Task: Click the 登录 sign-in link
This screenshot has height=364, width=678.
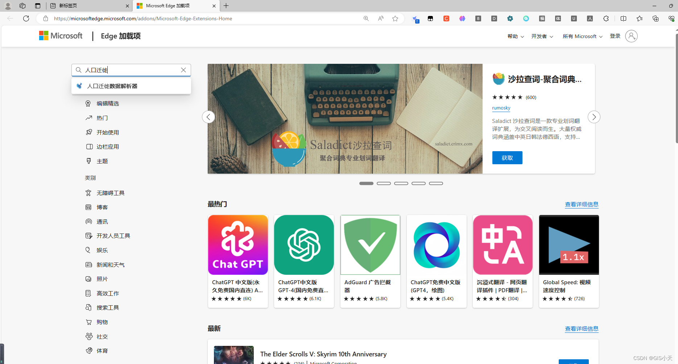Action: [x=615, y=36]
